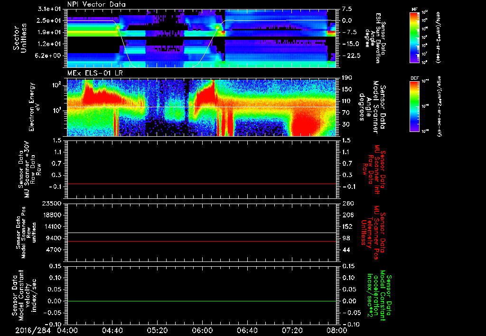486x336 pixels.
Task: Click the "Electron Energy eV" axis title
Action: 34,107
